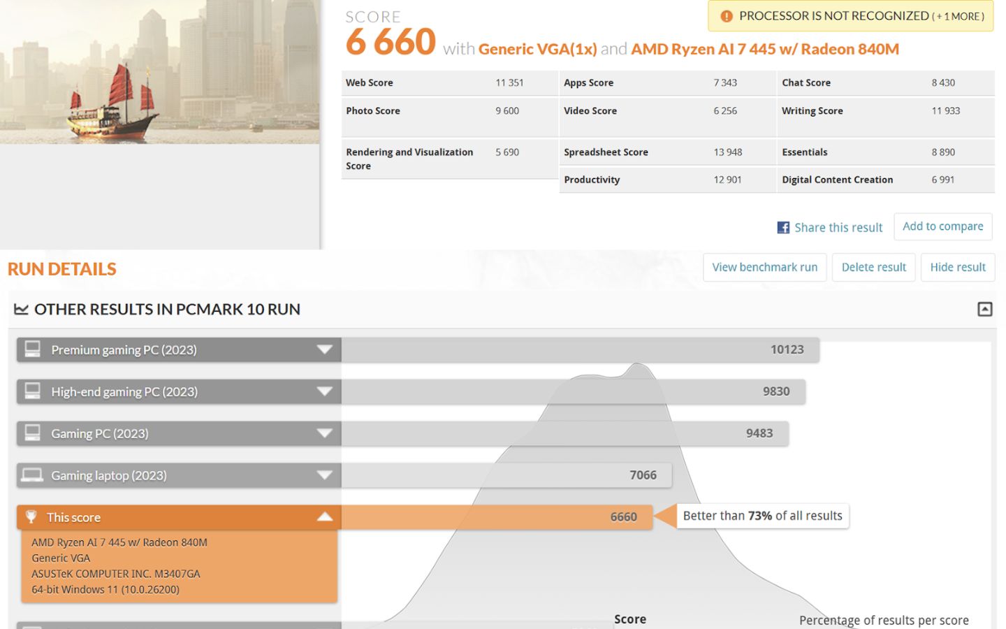This screenshot has height=629, width=1006.
Task: Click the trophy icon on This score row
Action: click(x=31, y=516)
